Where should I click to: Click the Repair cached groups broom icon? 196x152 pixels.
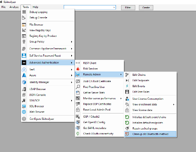tap(127, 128)
